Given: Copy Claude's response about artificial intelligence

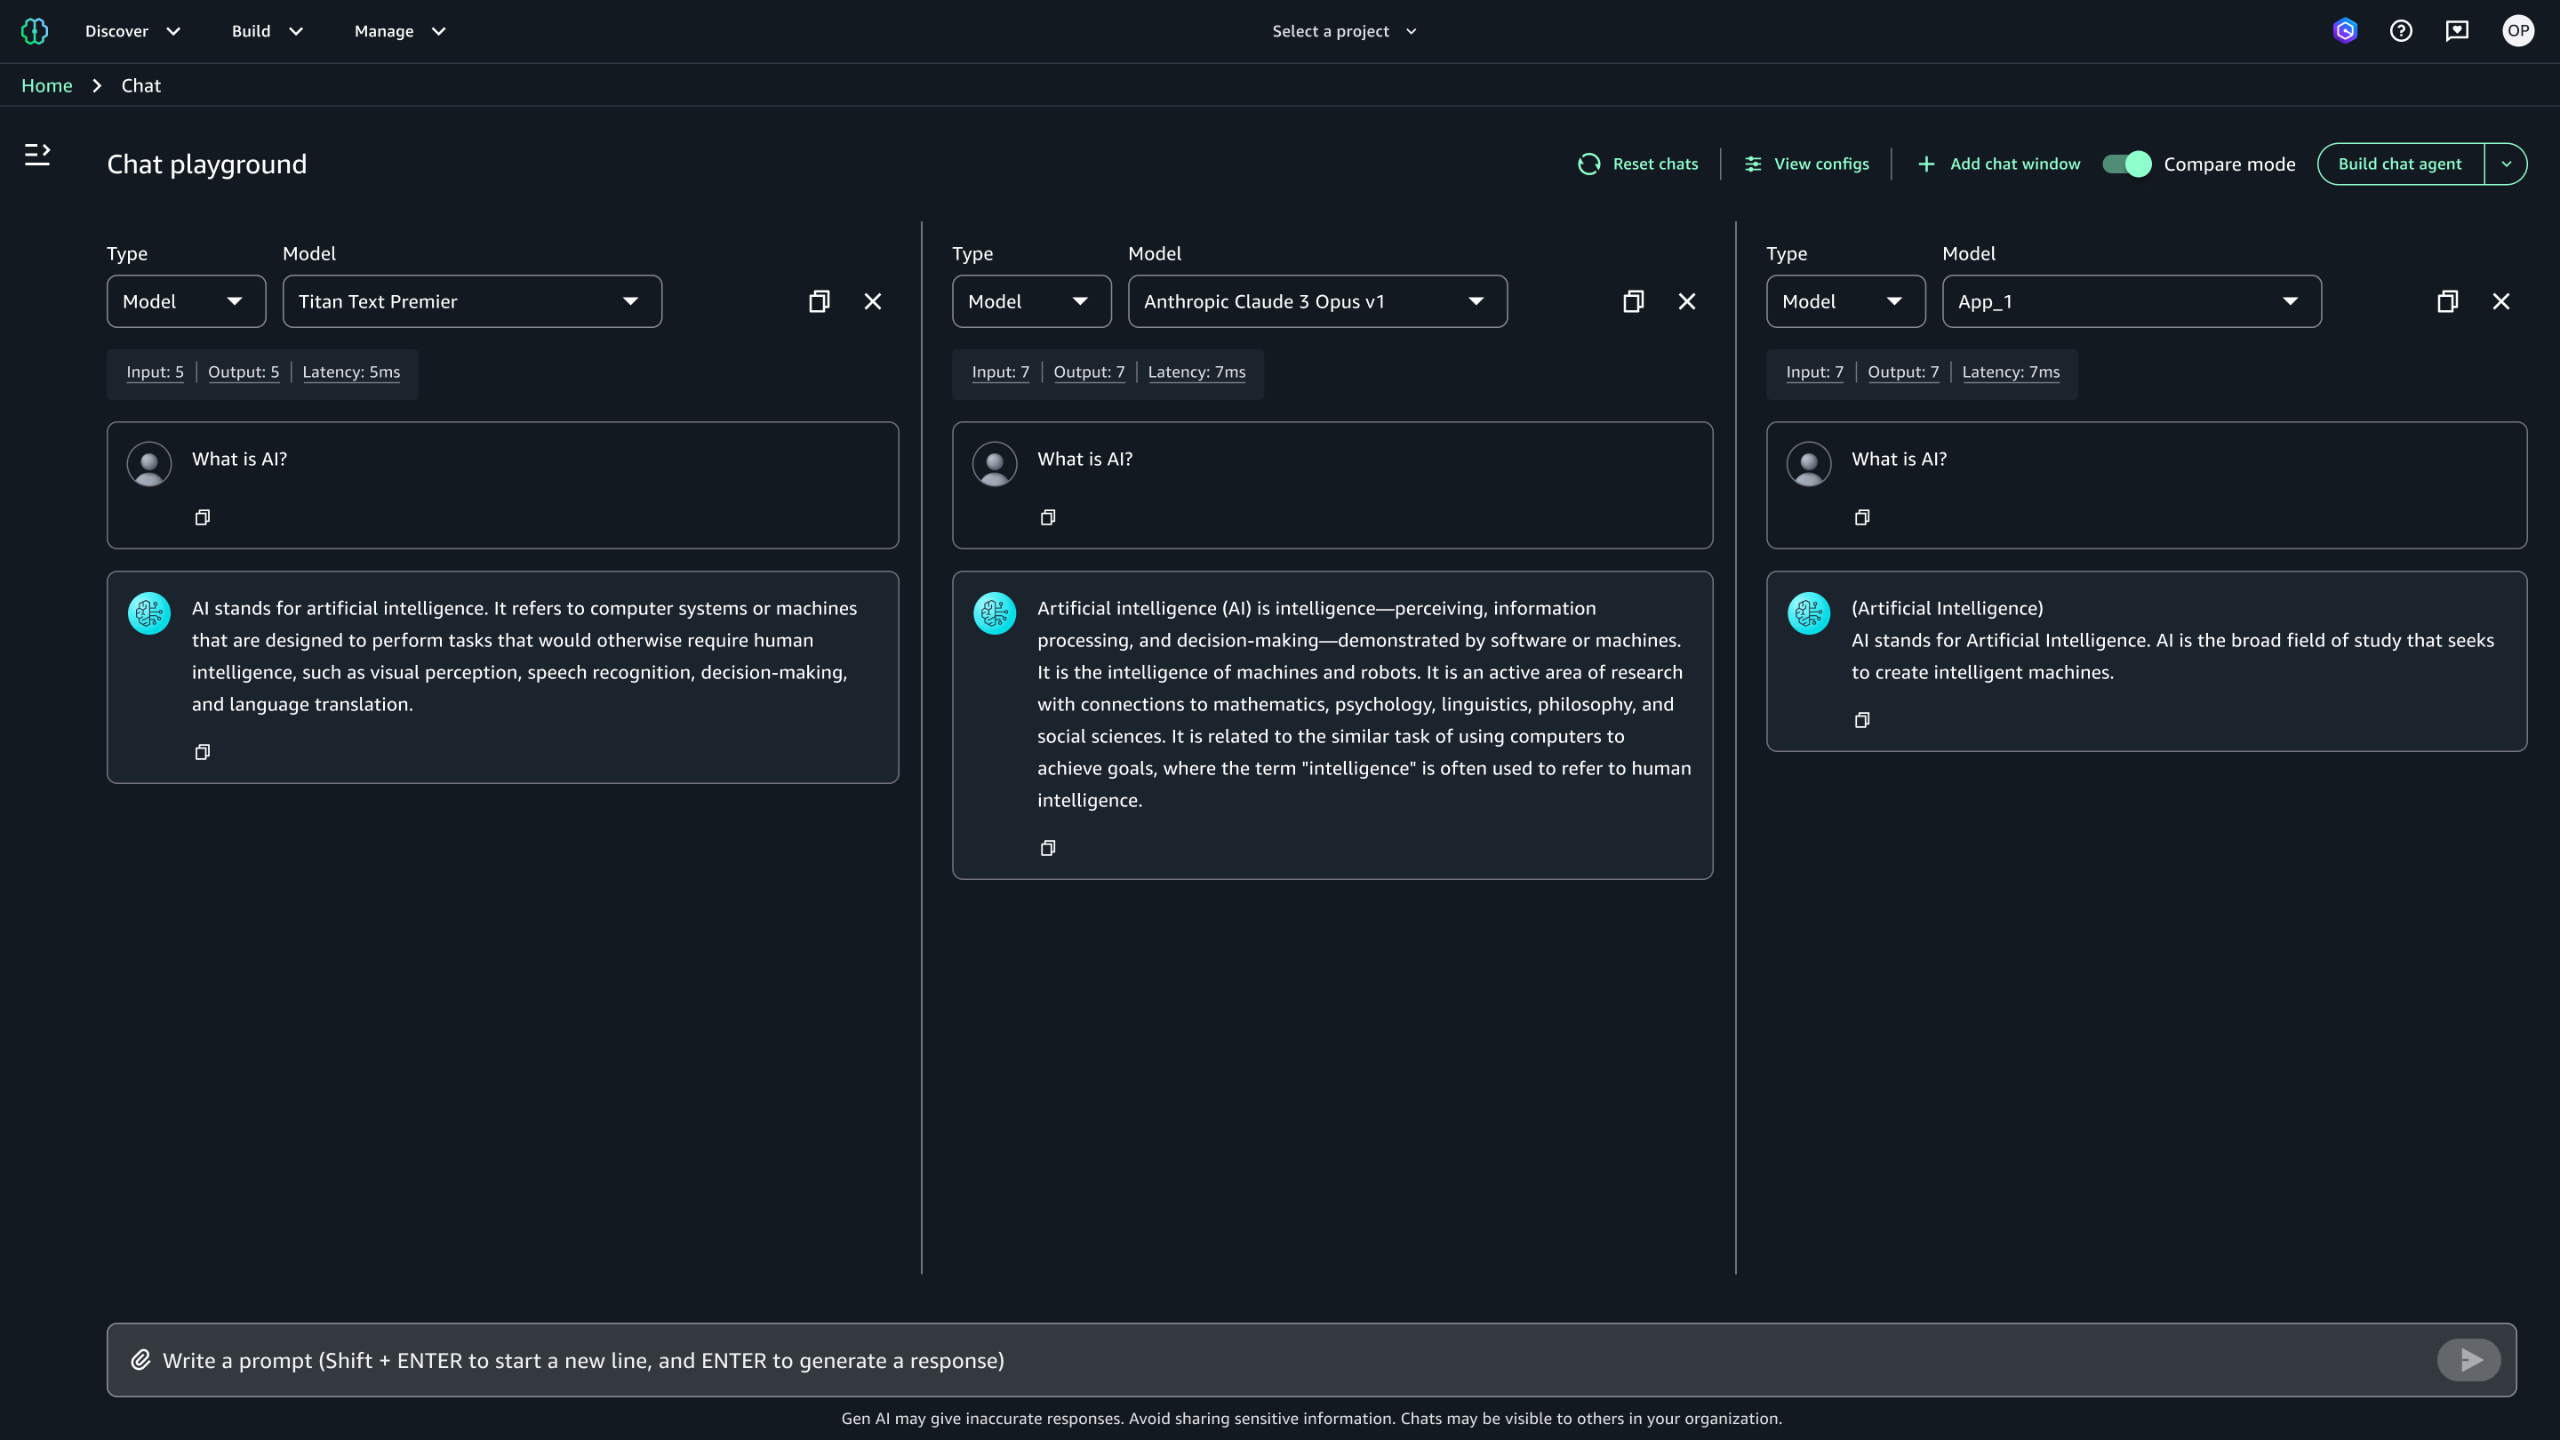Looking at the screenshot, I should click(1047, 848).
